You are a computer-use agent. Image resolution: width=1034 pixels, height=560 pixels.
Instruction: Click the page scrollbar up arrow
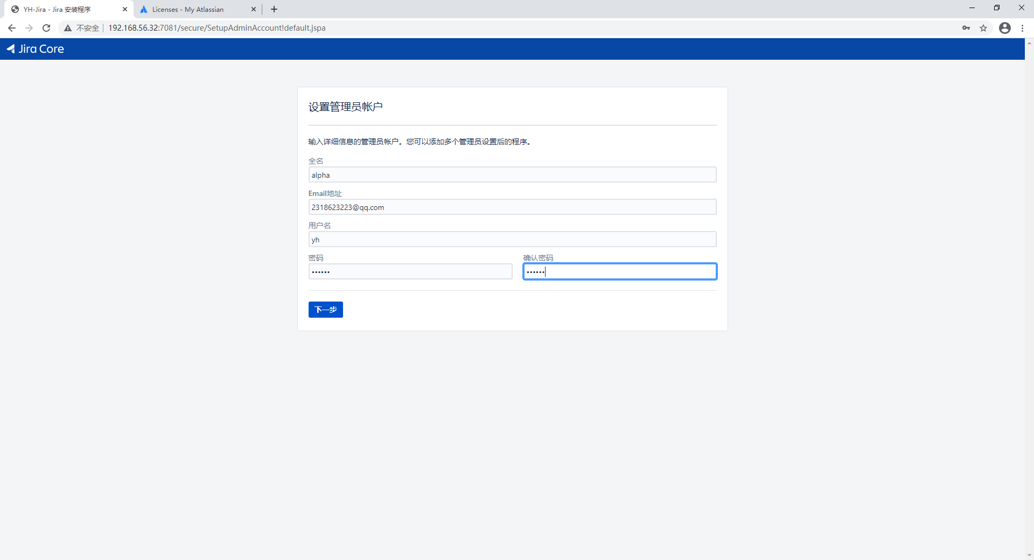[x=1029, y=43]
